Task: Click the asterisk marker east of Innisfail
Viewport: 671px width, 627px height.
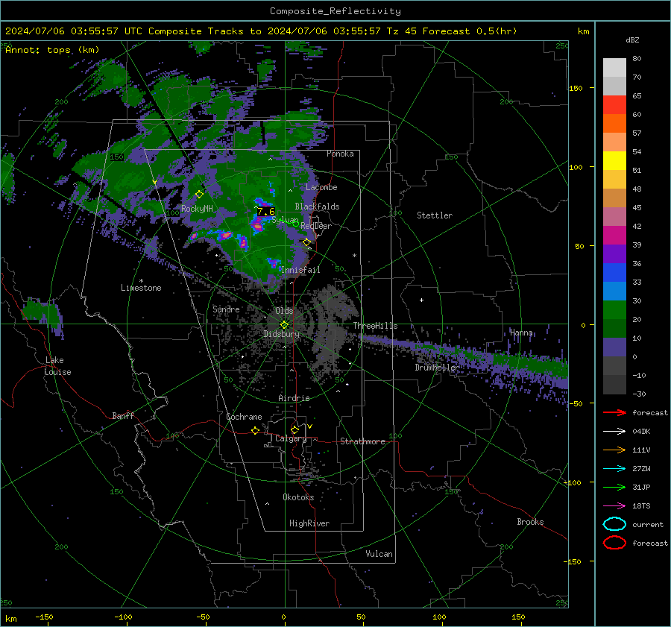Action: tap(354, 256)
